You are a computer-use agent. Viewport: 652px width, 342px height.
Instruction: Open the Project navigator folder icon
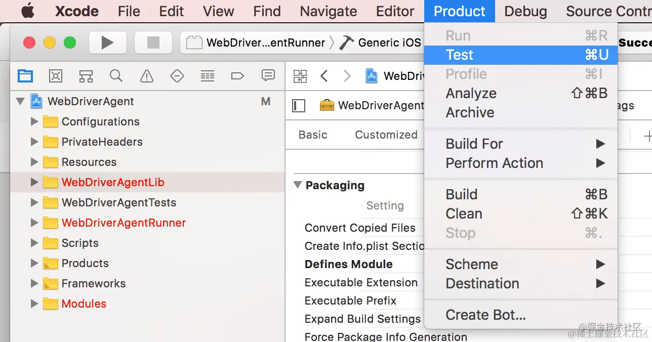pyautogui.click(x=25, y=76)
